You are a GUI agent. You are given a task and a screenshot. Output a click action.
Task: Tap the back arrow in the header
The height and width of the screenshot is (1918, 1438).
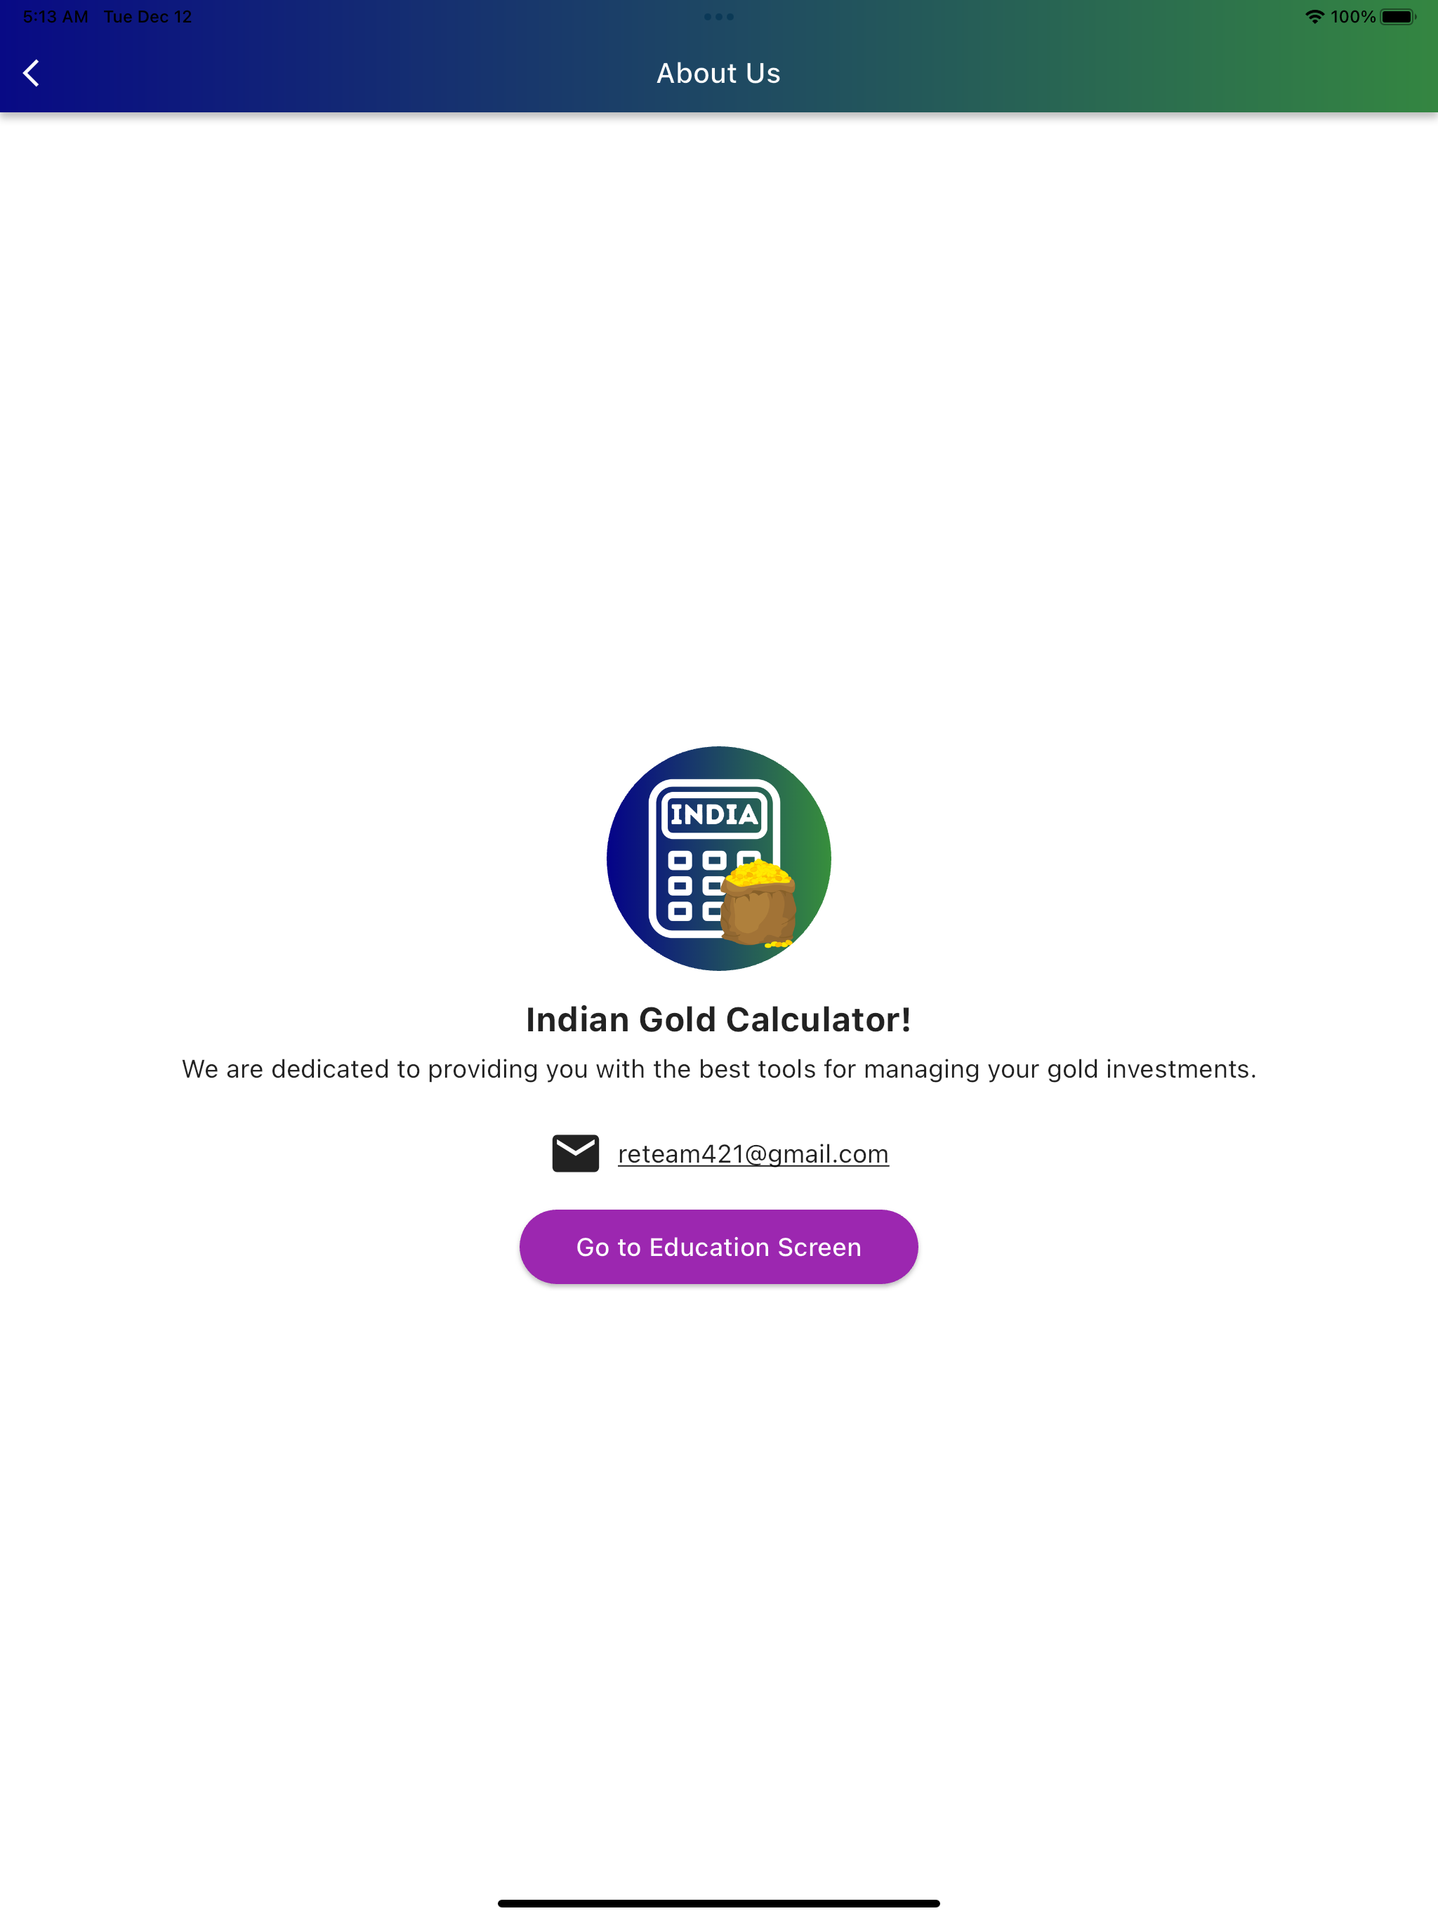[x=31, y=74]
